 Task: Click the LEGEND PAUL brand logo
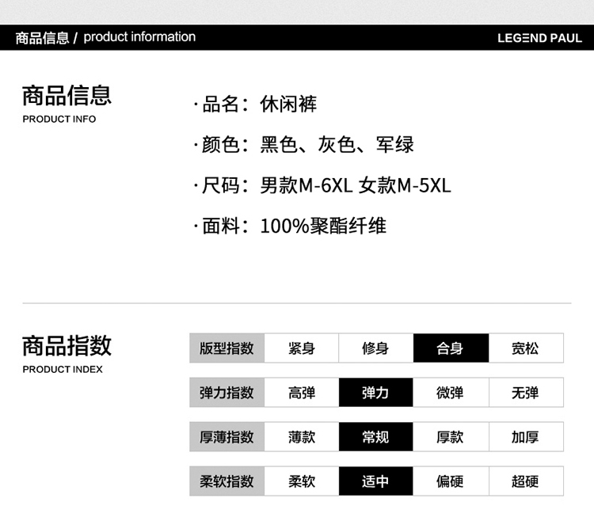point(539,38)
